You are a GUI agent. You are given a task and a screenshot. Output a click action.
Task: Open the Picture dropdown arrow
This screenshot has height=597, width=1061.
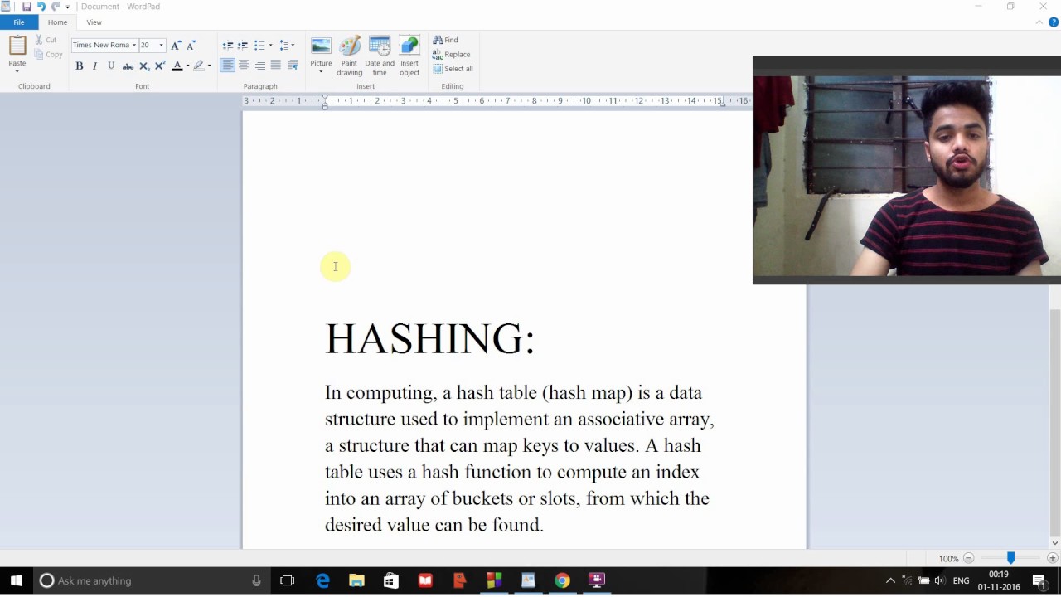pos(321,72)
